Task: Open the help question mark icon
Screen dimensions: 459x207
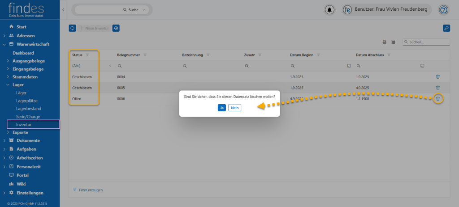Action: click(443, 9)
